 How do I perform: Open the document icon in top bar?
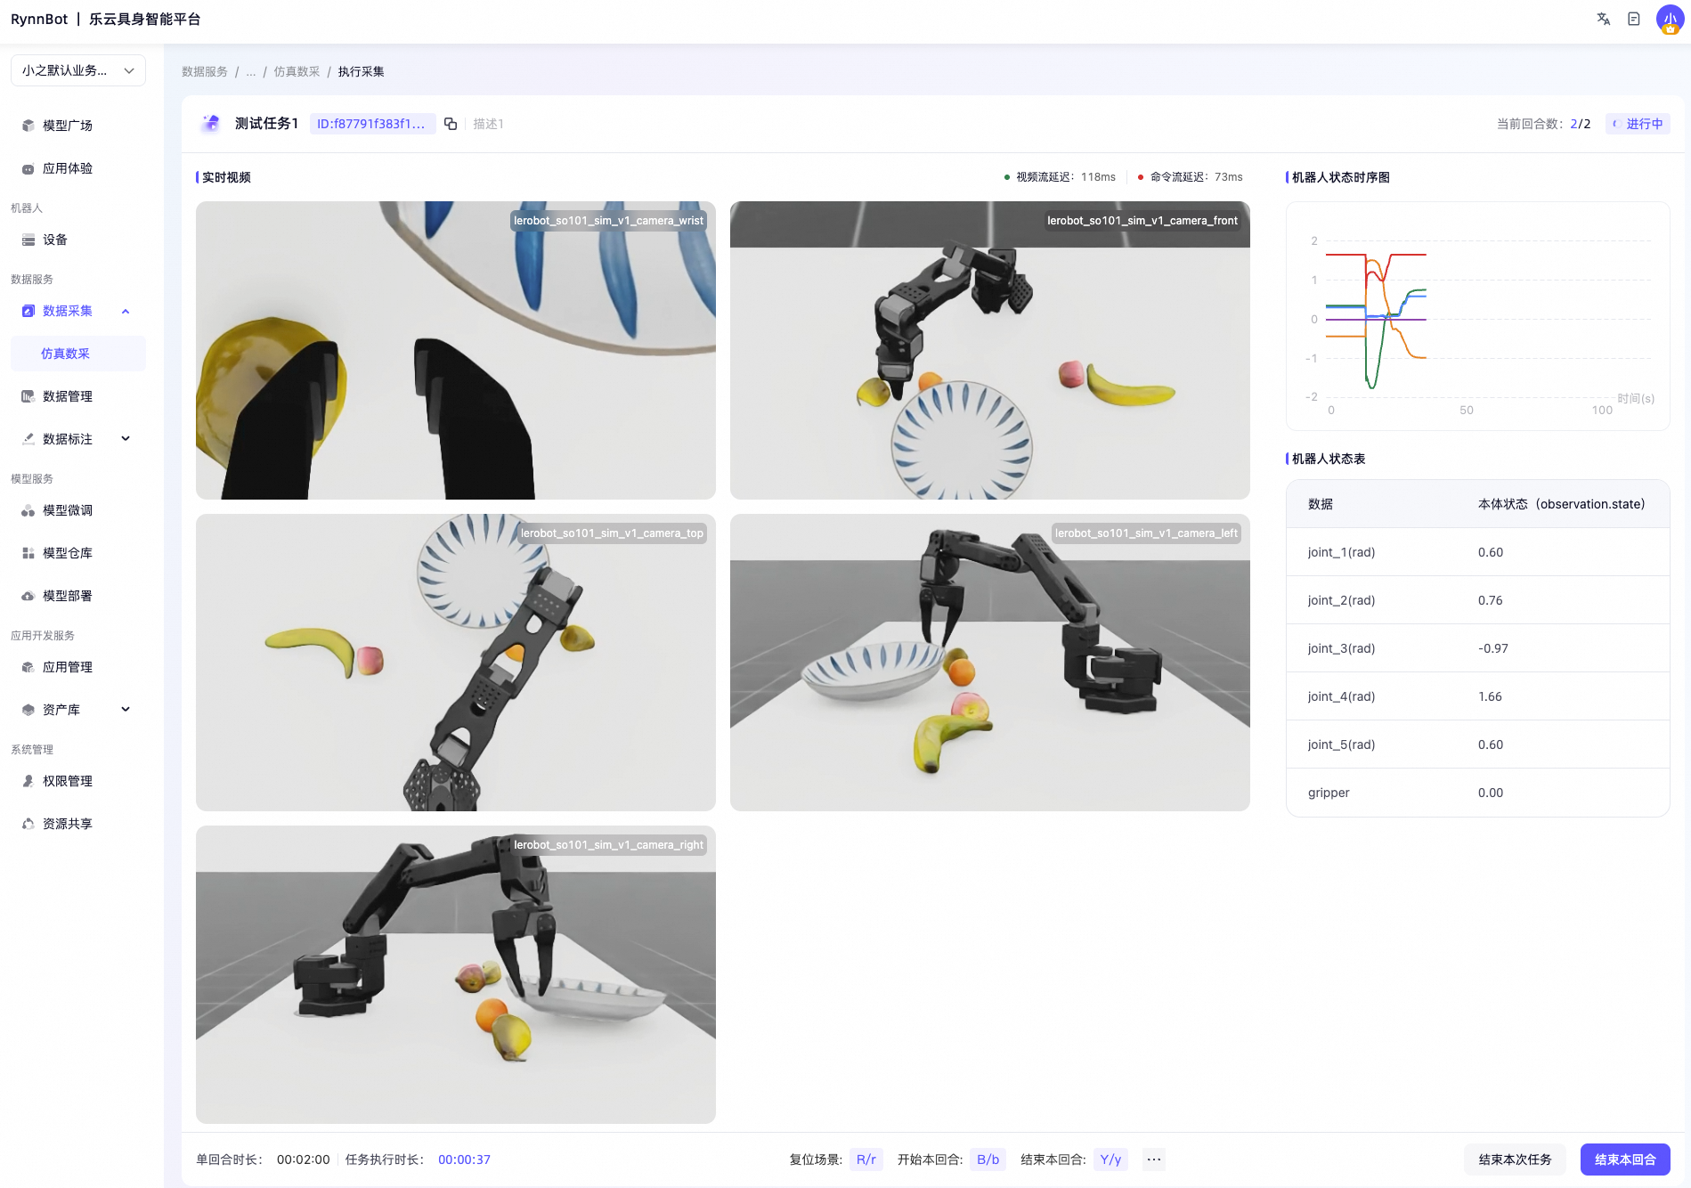tap(1634, 19)
